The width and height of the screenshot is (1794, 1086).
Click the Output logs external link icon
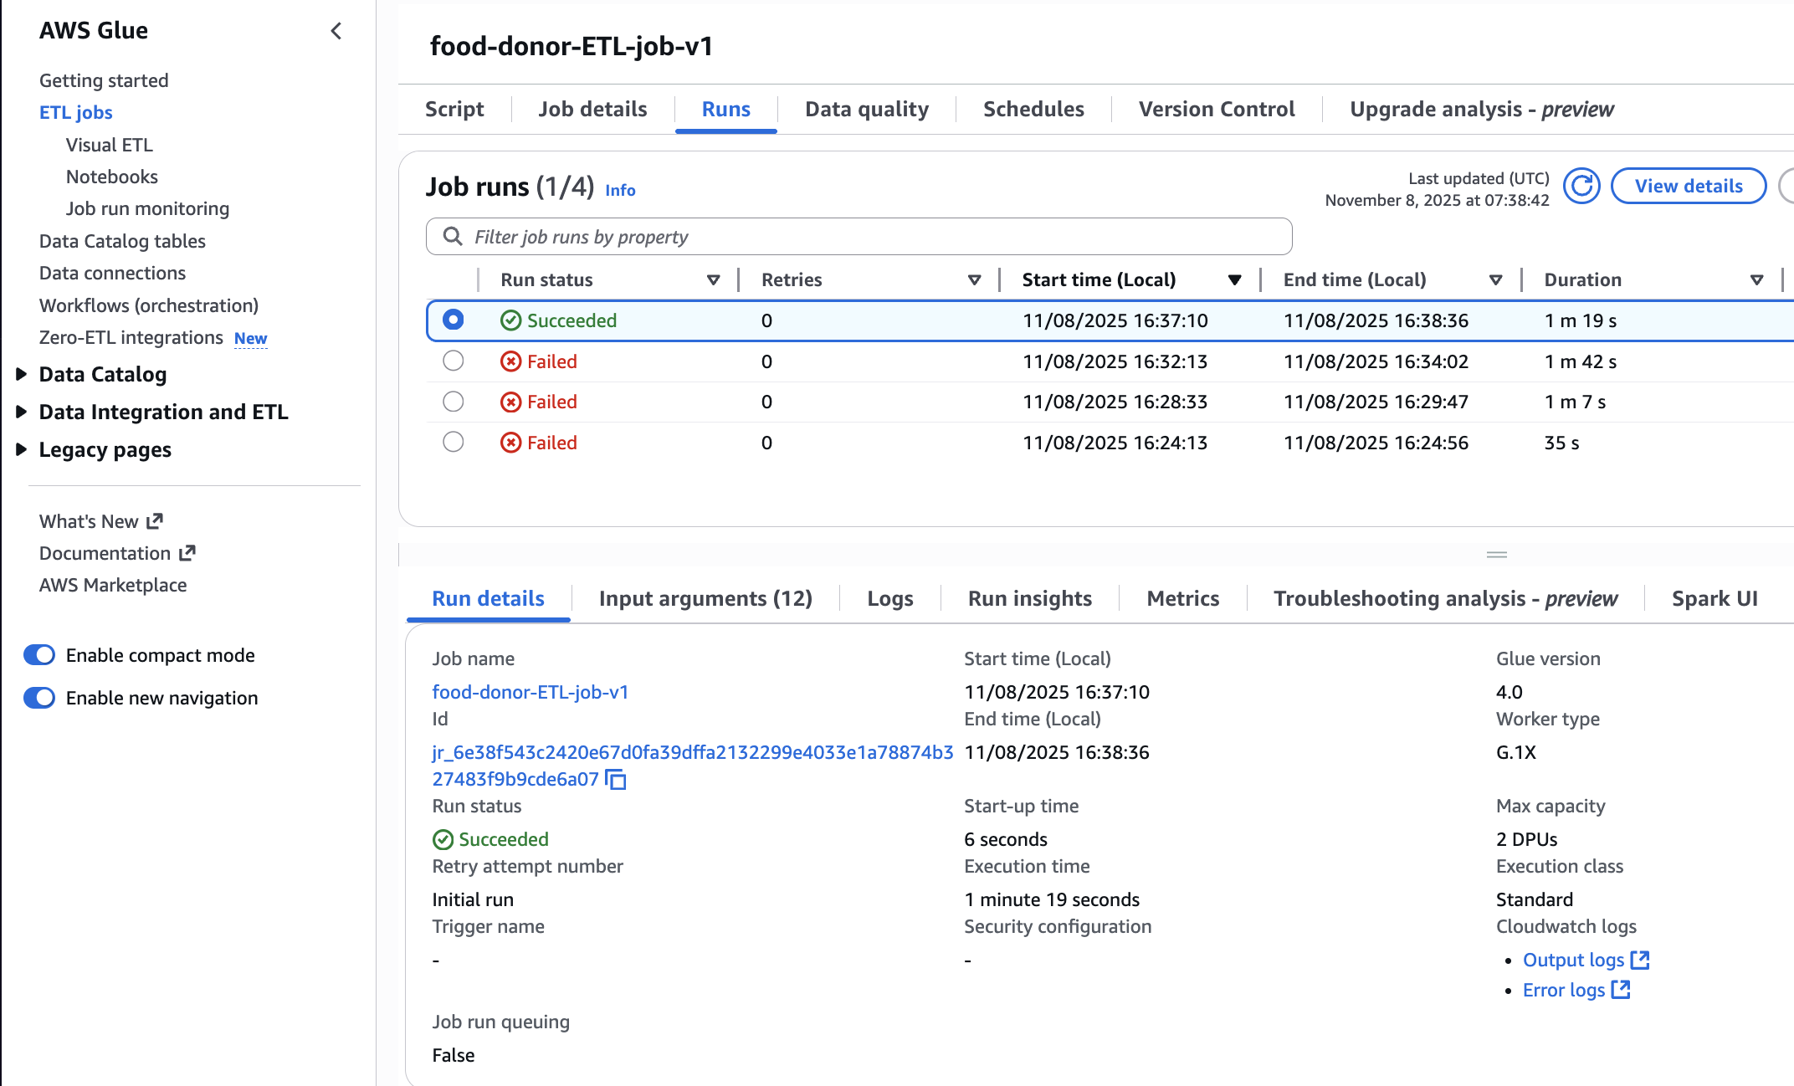point(1640,960)
